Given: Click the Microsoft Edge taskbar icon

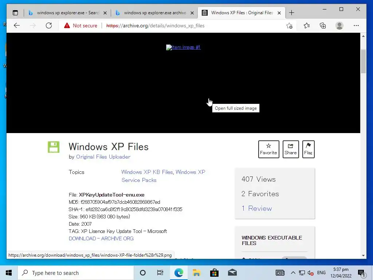Looking at the screenshot, I should point(178,273).
